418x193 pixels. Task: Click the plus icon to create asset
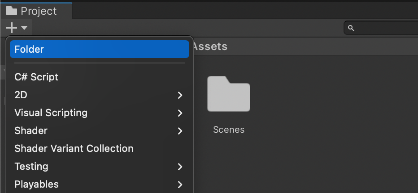11,28
